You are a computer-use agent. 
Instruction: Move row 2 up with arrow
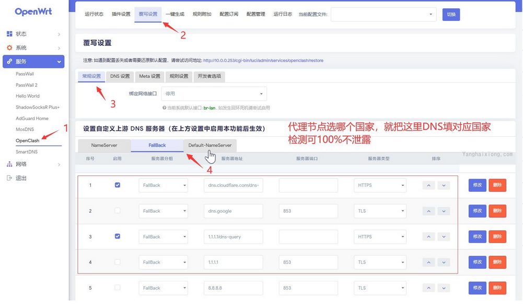[x=428, y=211]
